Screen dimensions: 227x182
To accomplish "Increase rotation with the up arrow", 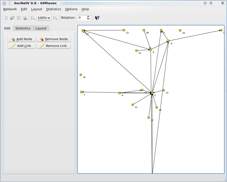I will (88, 16).
